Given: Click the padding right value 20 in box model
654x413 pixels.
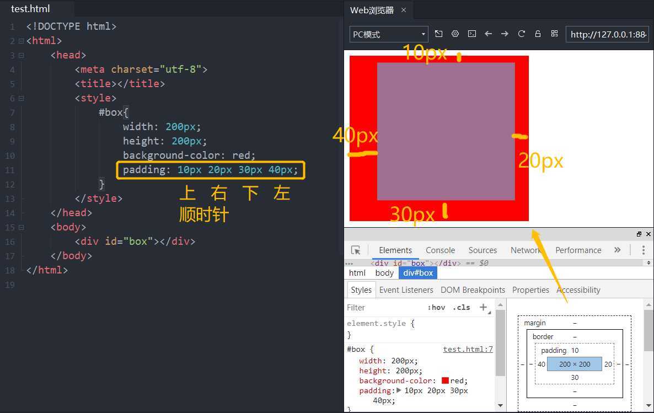Looking at the screenshot, I should click(x=608, y=364).
